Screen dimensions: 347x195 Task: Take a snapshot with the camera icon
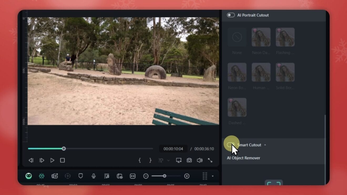click(x=189, y=160)
